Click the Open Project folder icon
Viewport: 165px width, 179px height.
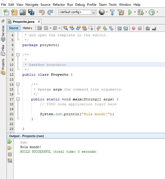pyautogui.click(x=23, y=12)
